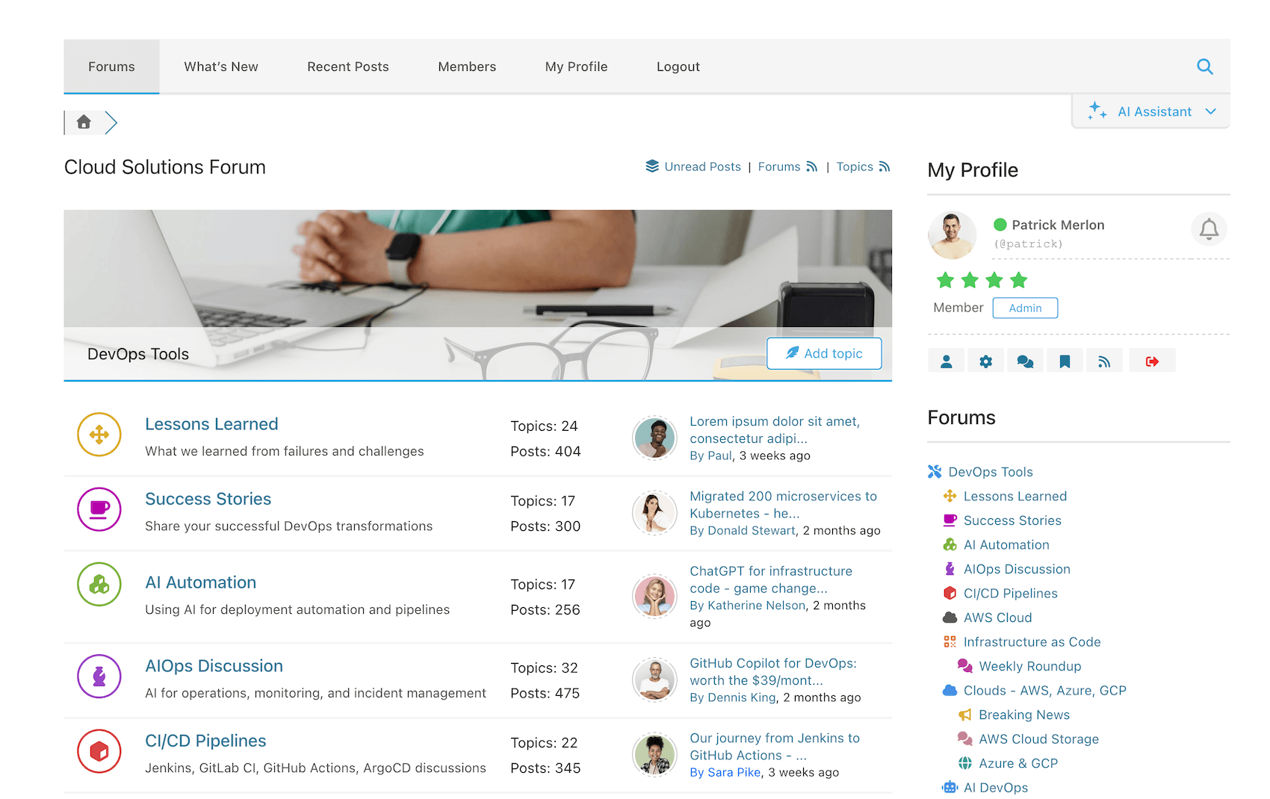1270x799 pixels.
Task: Expand the AI Assistant dropdown chevron
Action: (x=1210, y=111)
